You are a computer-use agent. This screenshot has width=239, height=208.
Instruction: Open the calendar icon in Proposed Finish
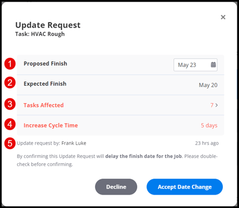(213, 65)
